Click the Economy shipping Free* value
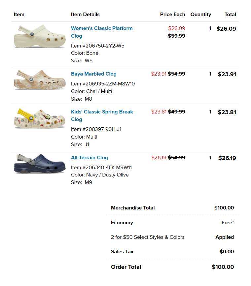 click(x=228, y=223)
